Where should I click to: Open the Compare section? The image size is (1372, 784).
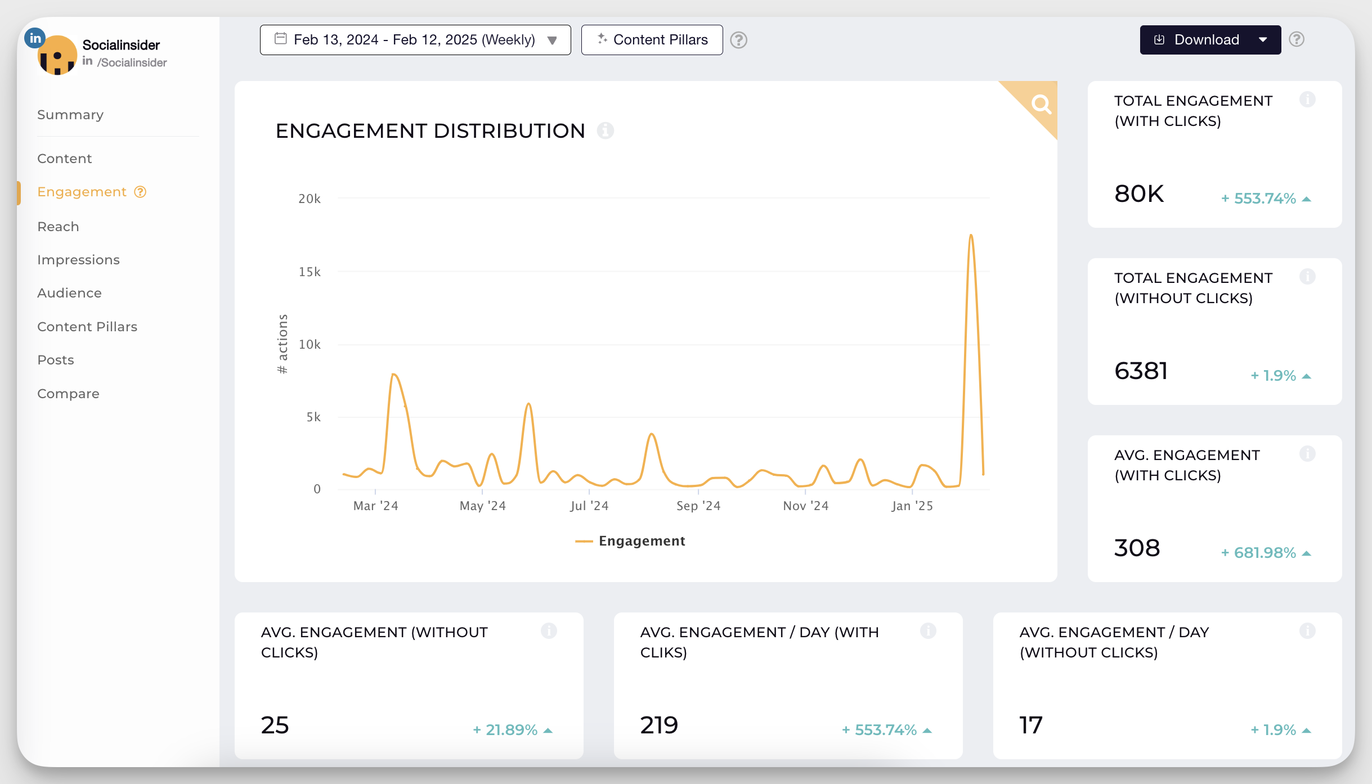tap(68, 394)
